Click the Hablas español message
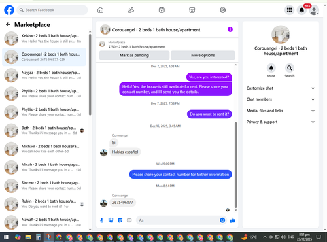The height and width of the screenshot is (242, 327). 125,152
